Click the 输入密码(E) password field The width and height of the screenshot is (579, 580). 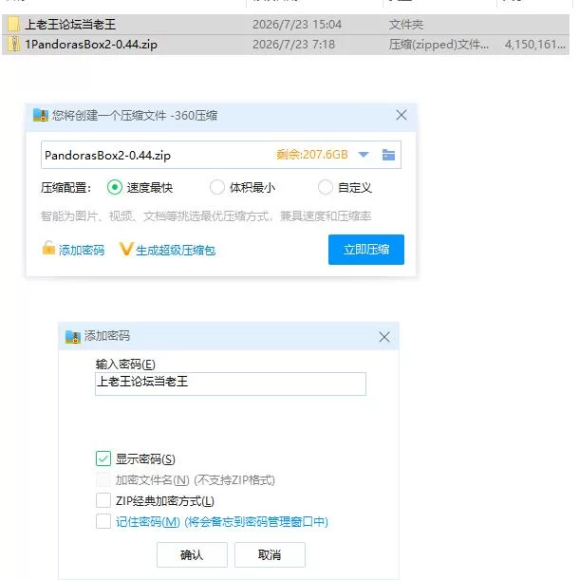(x=231, y=384)
